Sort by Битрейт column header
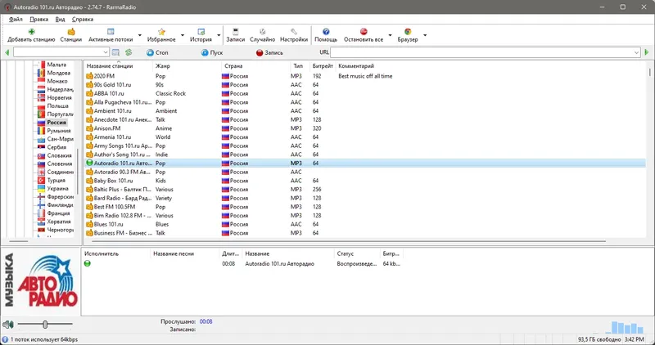This screenshot has height=345, width=655. click(322, 66)
